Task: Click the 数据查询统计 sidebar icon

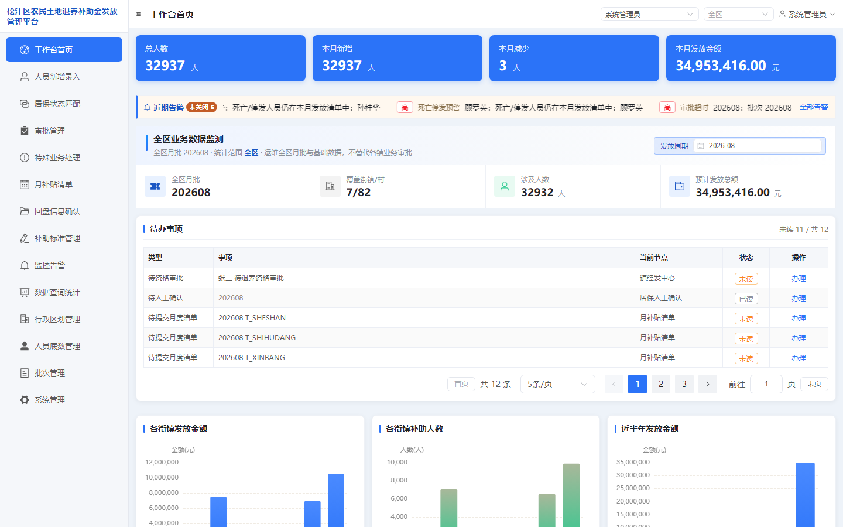Action: tap(25, 292)
